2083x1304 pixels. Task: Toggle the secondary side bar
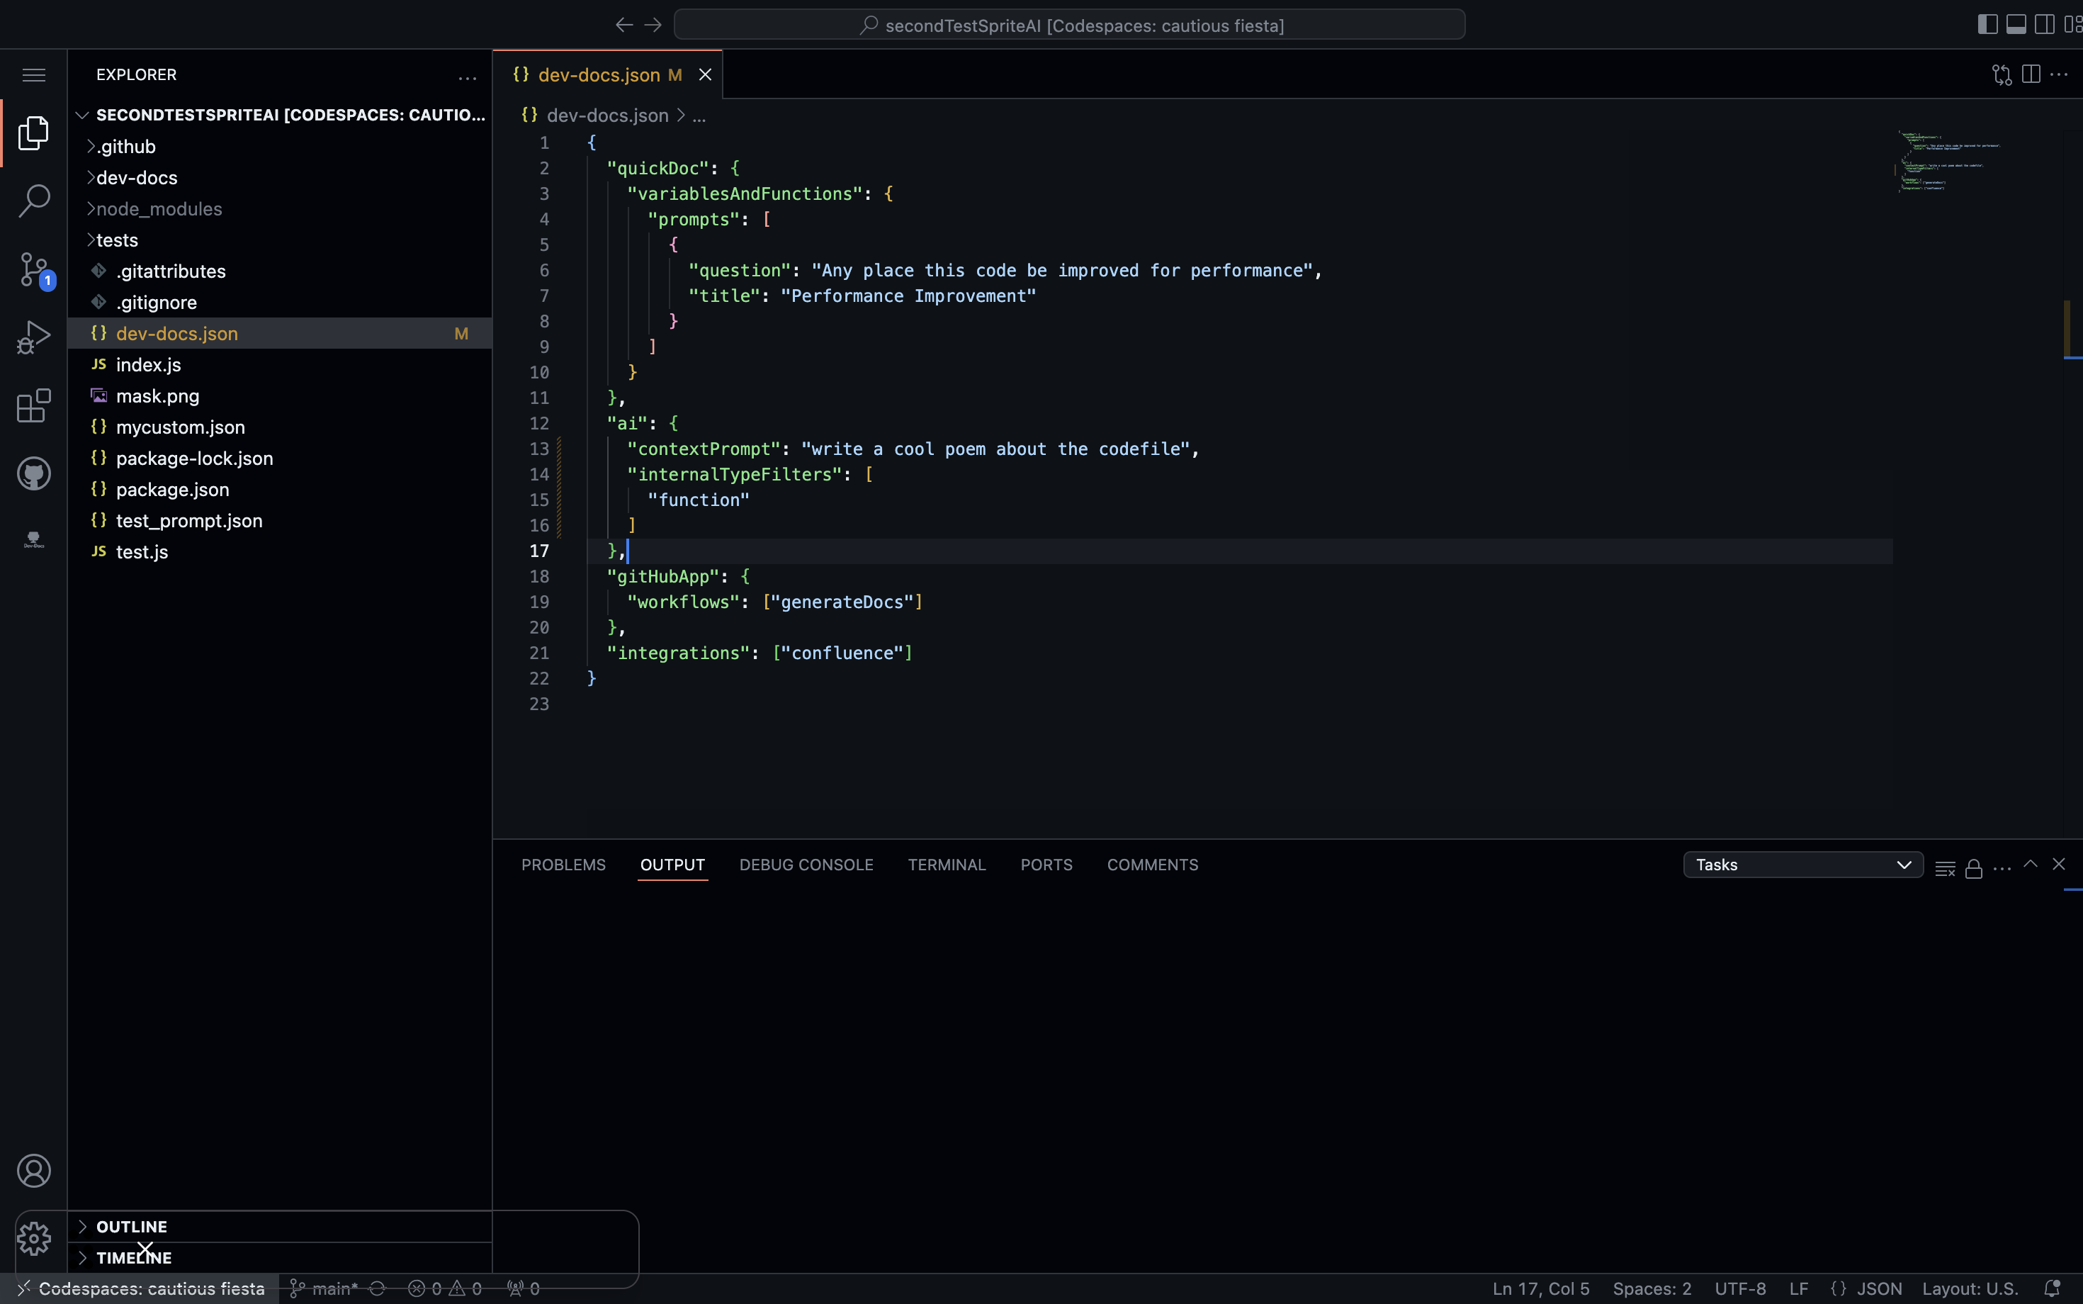(2044, 23)
